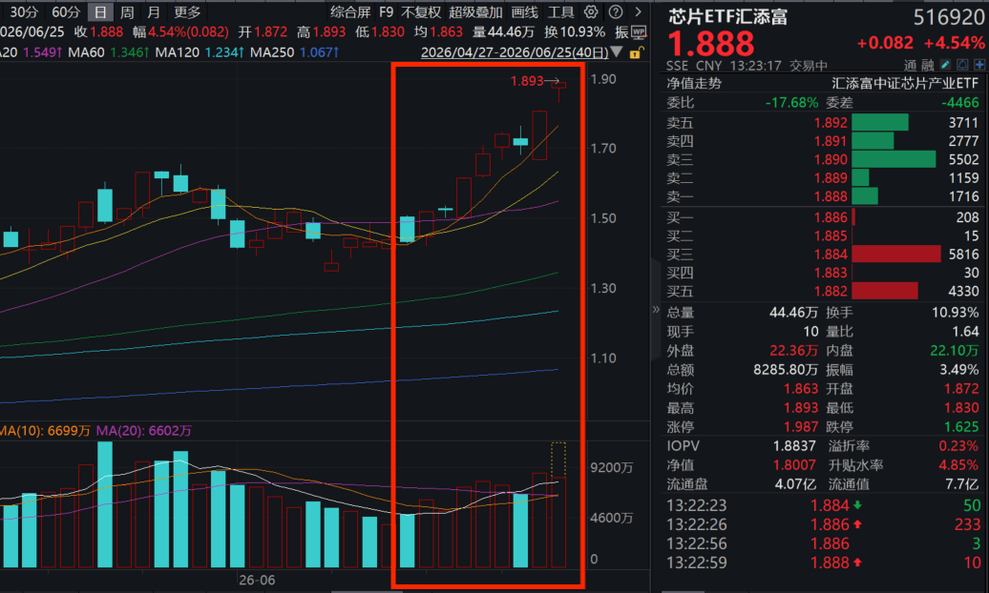Click the 卖二 price 1.889

pos(831,177)
